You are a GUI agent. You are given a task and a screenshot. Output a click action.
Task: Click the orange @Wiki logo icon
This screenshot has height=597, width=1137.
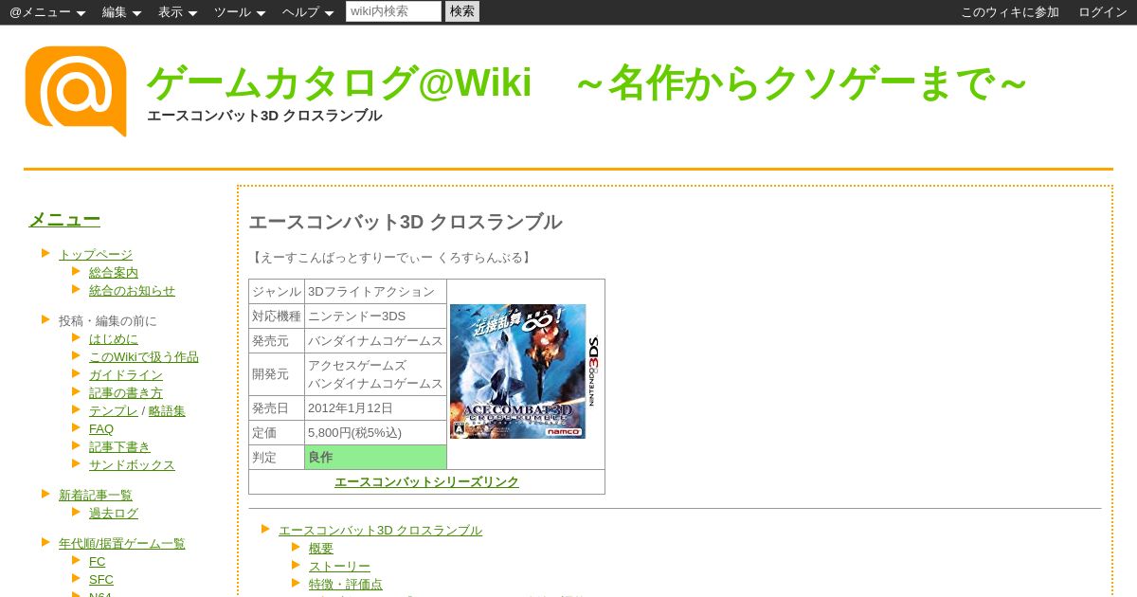coord(76,91)
